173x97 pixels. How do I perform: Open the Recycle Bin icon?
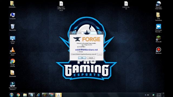[13, 27]
